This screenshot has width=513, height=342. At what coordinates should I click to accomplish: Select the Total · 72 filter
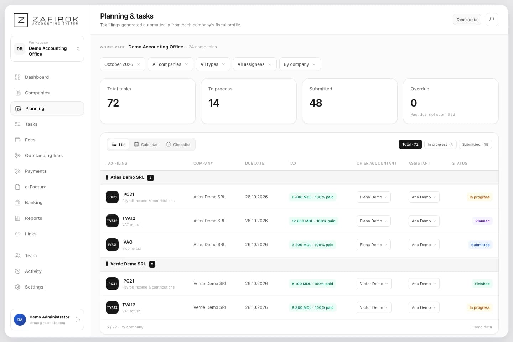point(410,144)
